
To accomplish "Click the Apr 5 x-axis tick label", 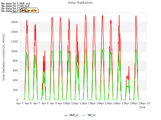I will click(x=20, y=103).
